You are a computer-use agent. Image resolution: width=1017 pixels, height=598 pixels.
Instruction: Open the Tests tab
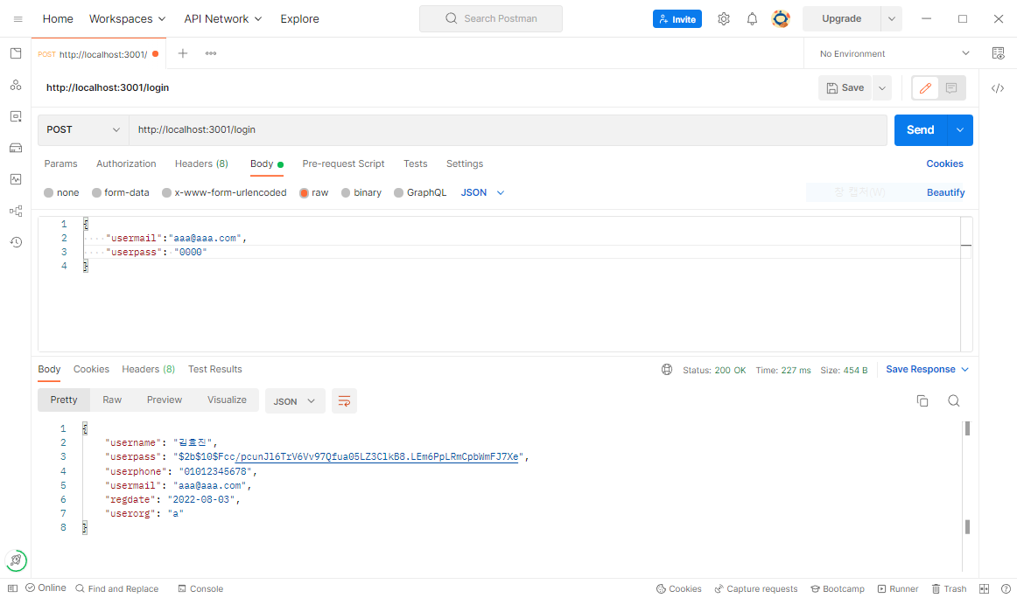[x=415, y=163]
